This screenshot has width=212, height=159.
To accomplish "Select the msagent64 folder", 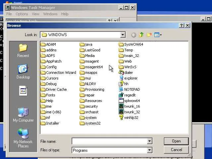I will click(x=91, y=67).
